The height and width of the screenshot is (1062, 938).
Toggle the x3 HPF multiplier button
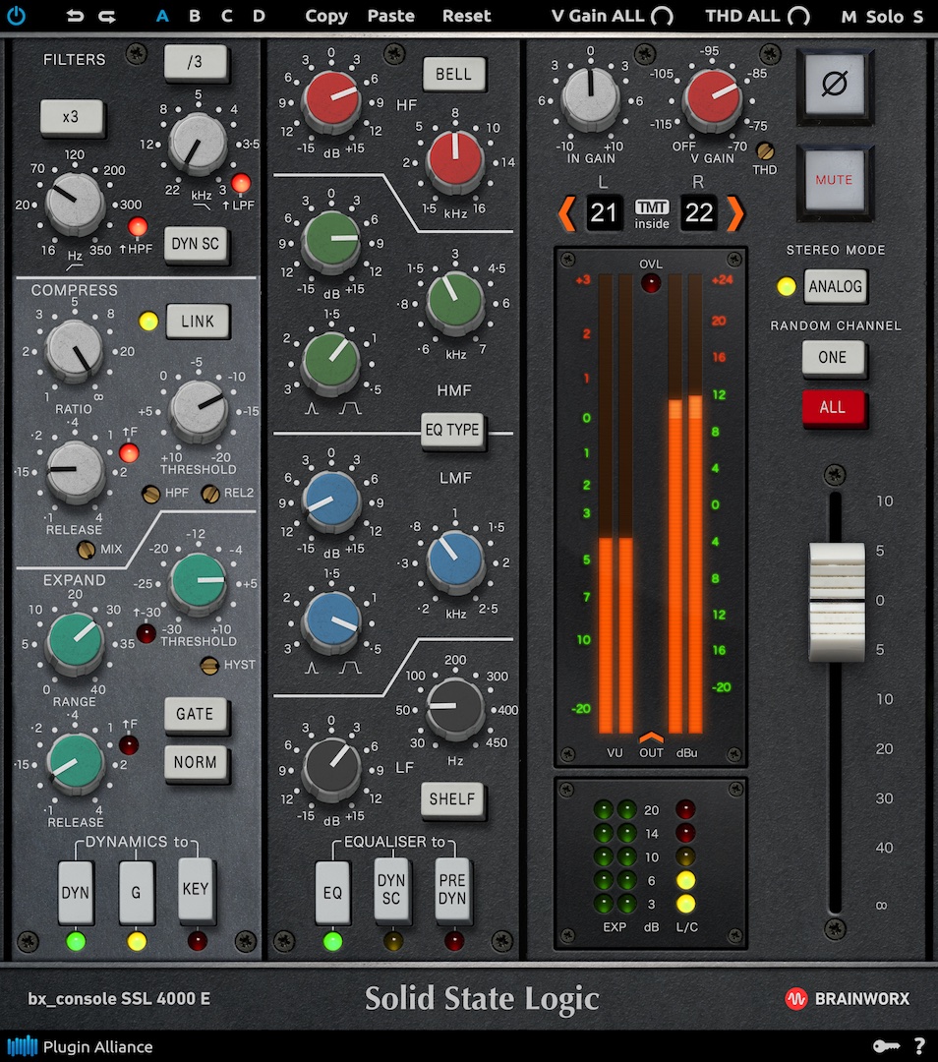point(71,117)
